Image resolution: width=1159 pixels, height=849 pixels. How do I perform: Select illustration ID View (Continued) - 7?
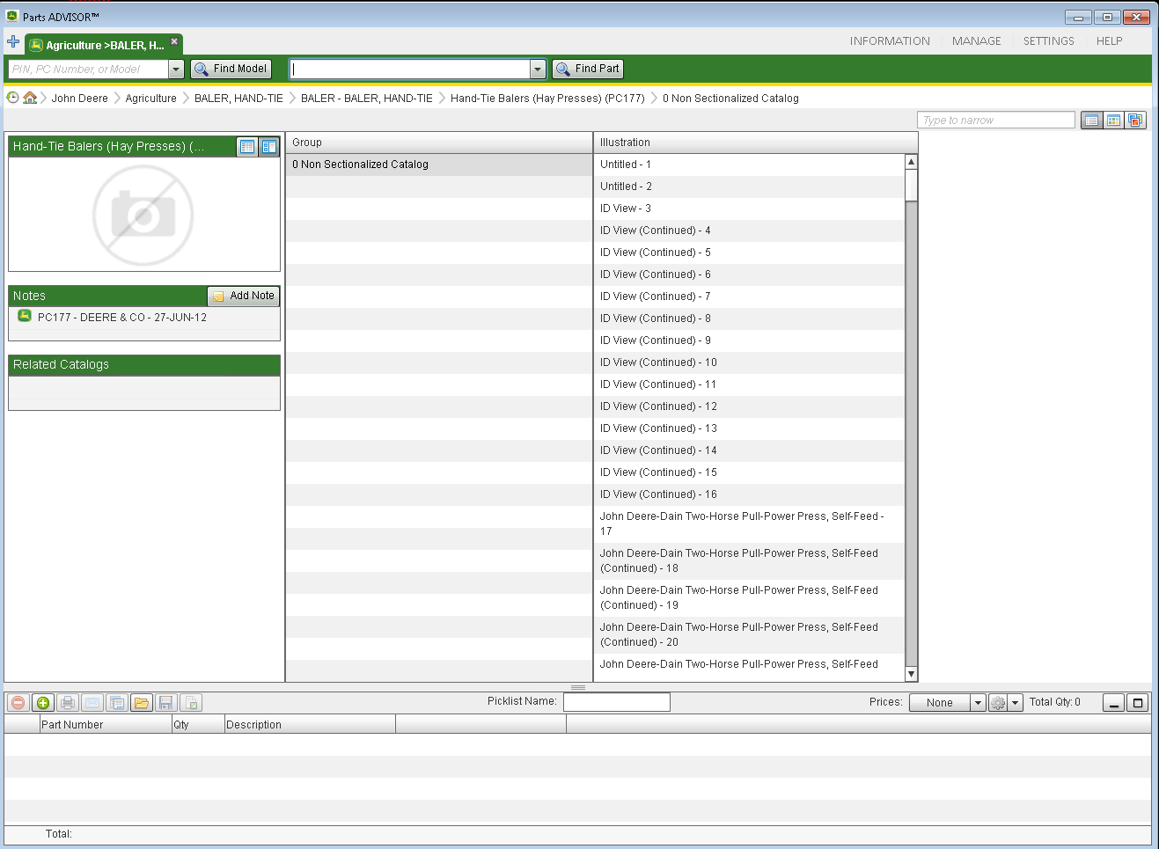[x=749, y=296]
